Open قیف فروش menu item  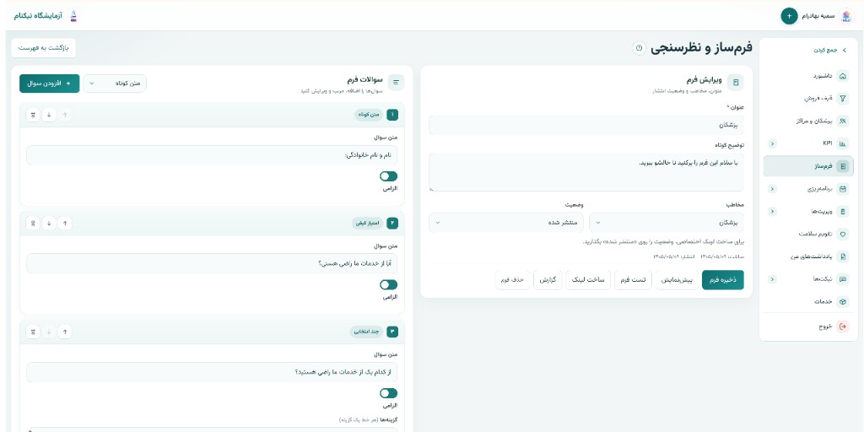pyautogui.click(x=808, y=99)
